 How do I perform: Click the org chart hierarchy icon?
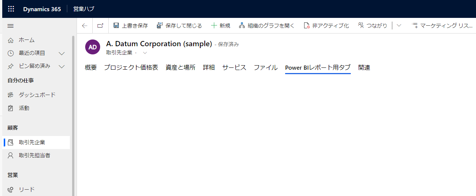coord(242,26)
